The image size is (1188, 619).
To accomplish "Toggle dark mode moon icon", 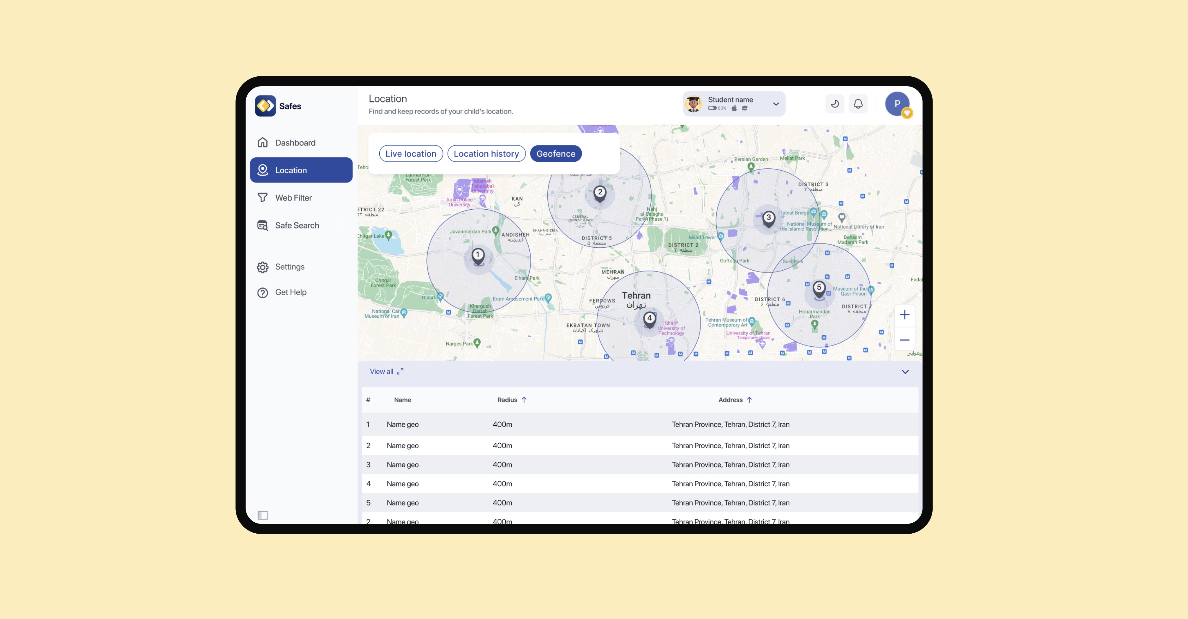I will tap(835, 104).
